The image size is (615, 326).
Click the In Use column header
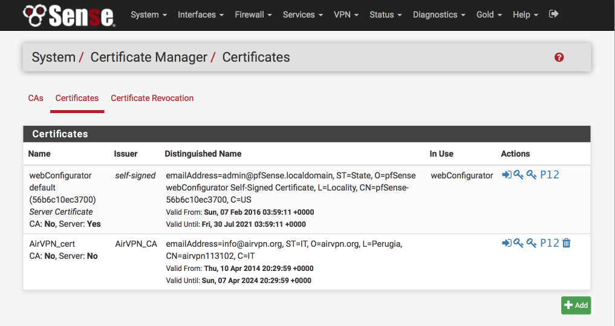pos(441,154)
